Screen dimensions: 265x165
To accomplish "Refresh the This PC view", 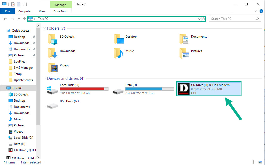I will click(204, 19).
